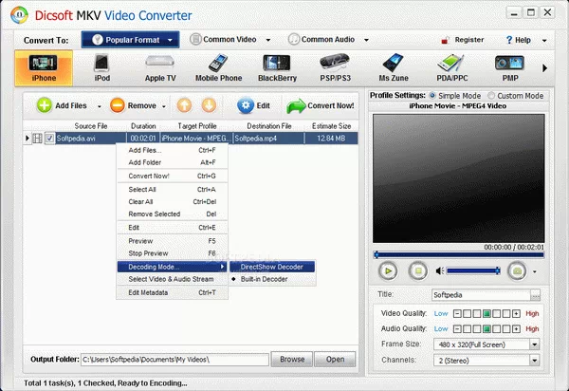Adjust the preview volume slider
569x391 pixels.
(473, 271)
